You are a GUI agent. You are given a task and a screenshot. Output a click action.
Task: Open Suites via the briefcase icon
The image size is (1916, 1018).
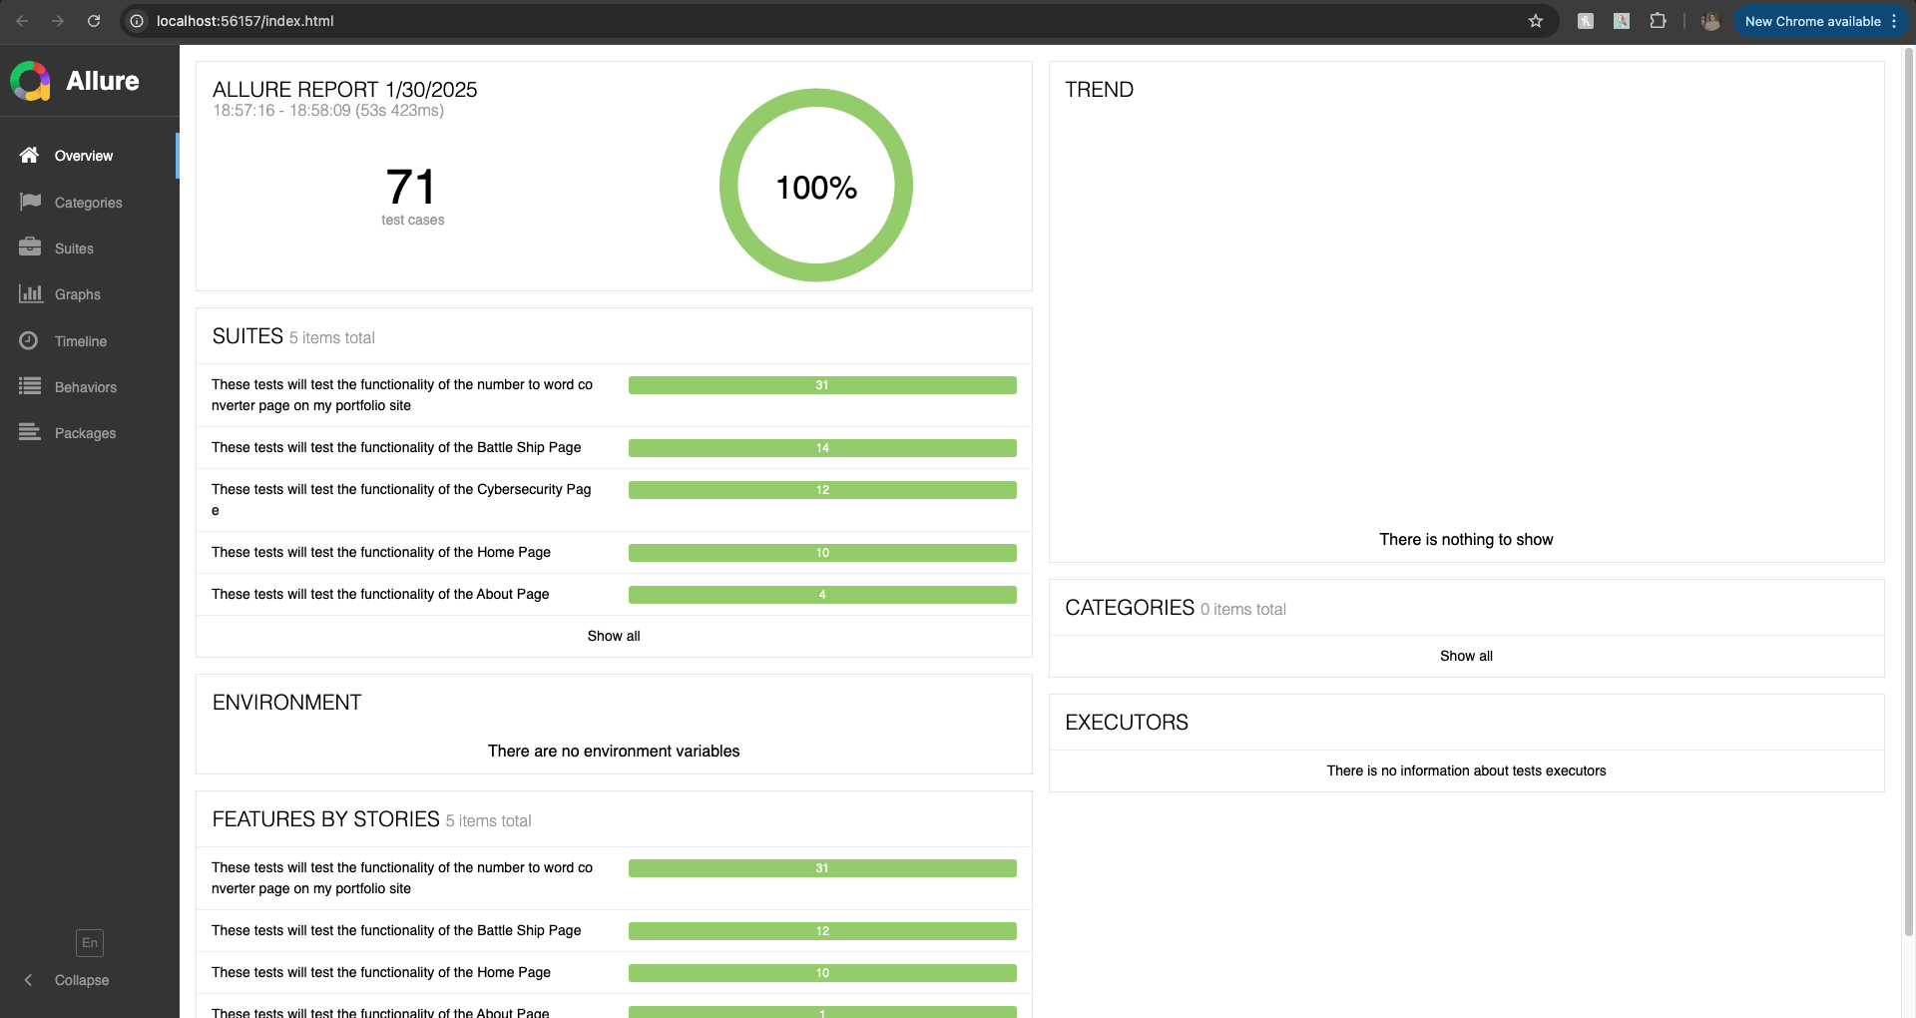[x=30, y=248]
